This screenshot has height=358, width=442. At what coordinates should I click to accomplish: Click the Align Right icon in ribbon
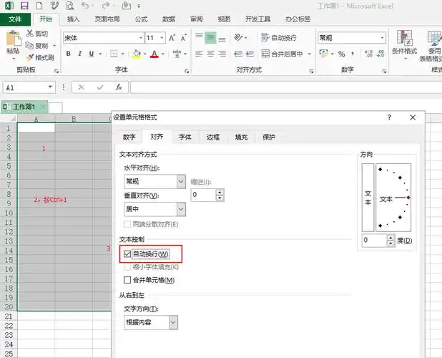[x=222, y=54]
